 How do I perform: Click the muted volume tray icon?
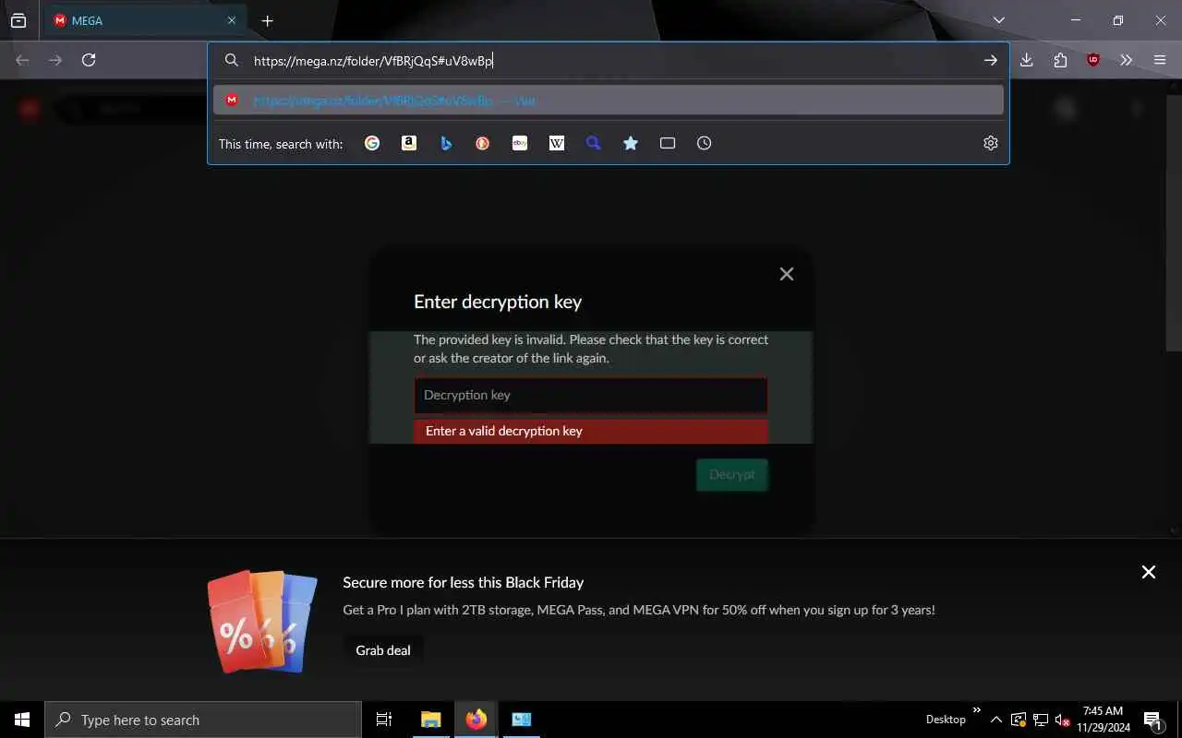(1062, 720)
